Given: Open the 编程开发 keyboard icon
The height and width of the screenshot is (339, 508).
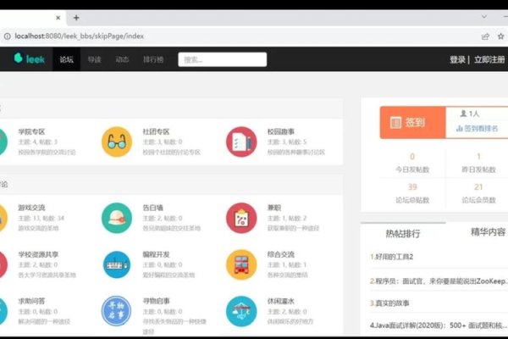Looking at the screenshot, I should point(117,264).
